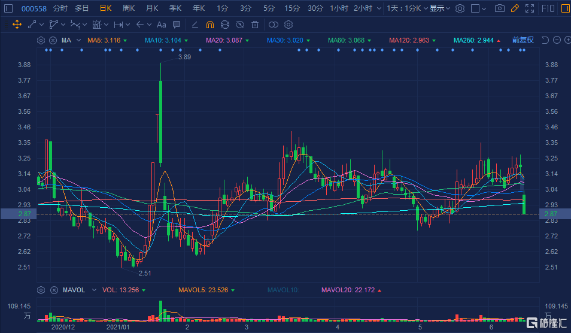Click the MA10: 3.104 value
The image size is (571, 333).
pyautogui.click(x=163, y=40)
